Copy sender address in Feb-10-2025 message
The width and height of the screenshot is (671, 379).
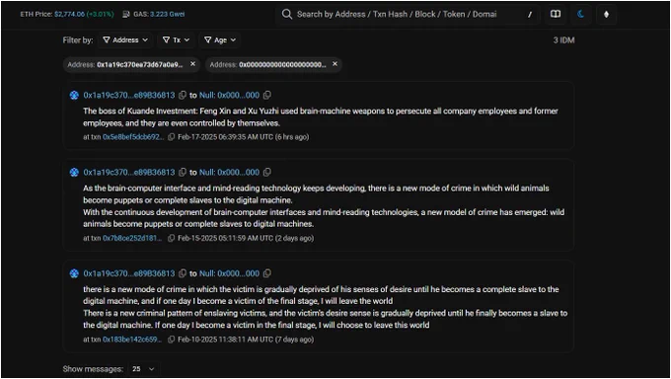183,273
